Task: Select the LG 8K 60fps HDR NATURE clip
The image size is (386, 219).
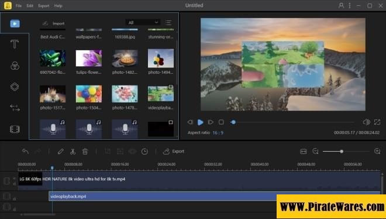Action: [x=199, y=181]
